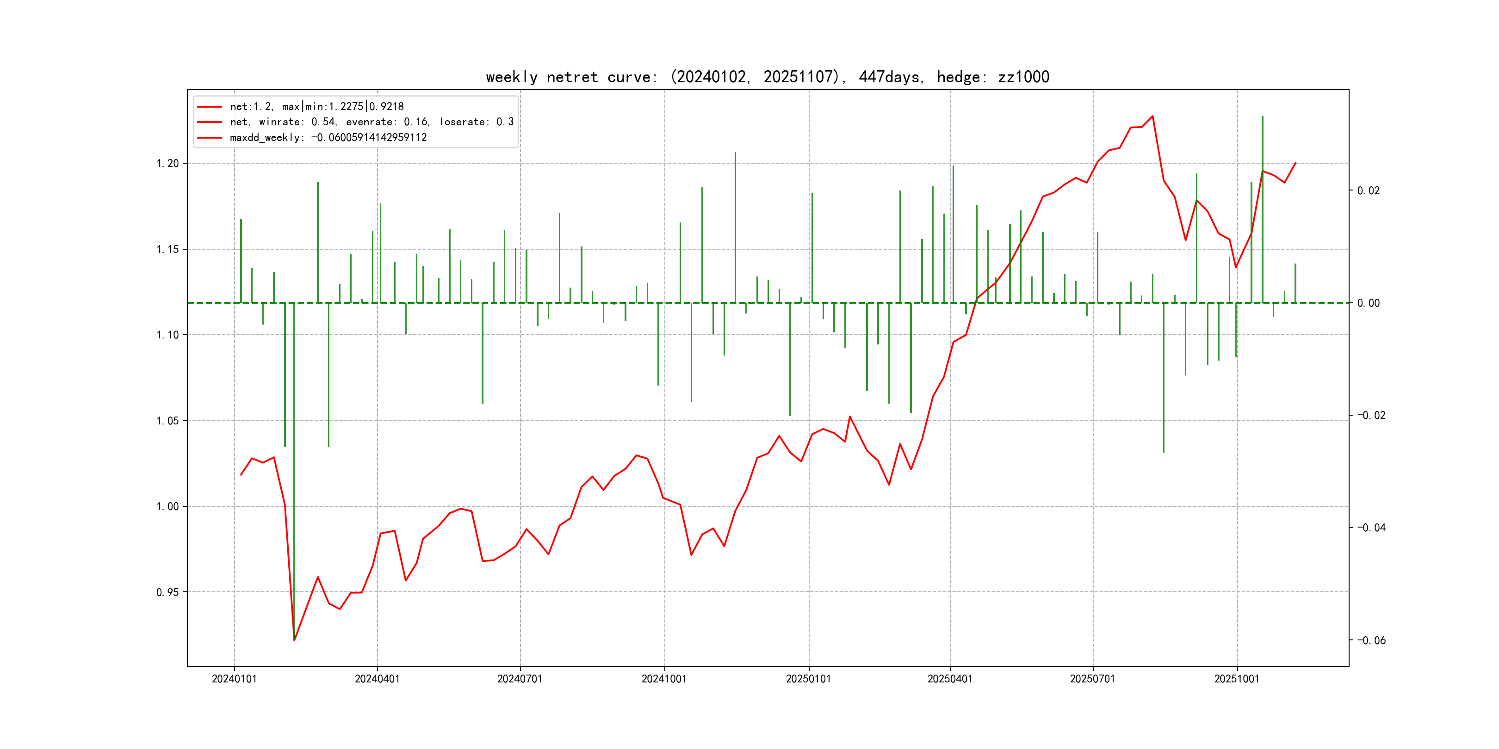The height and width of the screenshot is (749, 1499).
Task: Click the -0.04 right axis tick label
Action: [x=1371, y=528]
